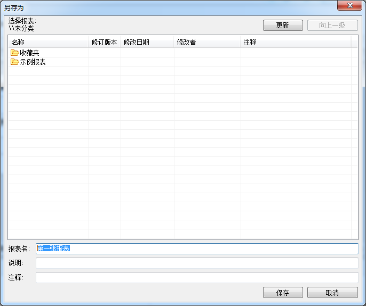Click the 保存 button
Screen dimensions: 366x306
coord(283,293)
